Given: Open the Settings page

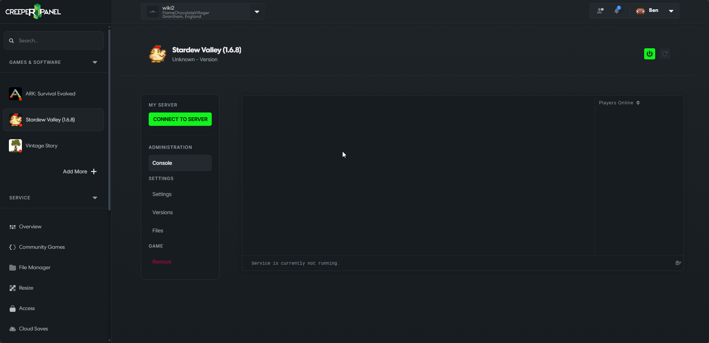Looking at the screenshot, I should [x=162, y=194].
